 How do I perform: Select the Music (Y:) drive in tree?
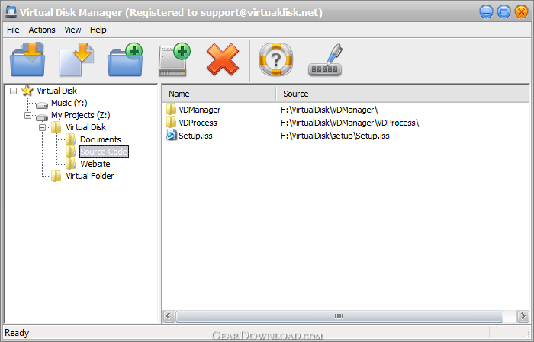(69, 103)
